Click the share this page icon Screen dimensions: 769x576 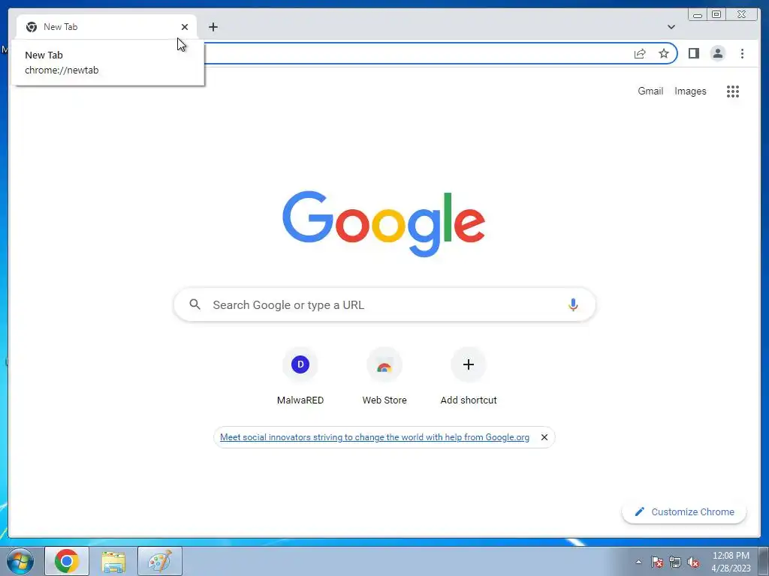click(x=640, y=53)
